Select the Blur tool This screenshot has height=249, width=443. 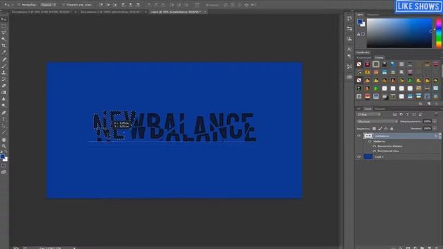[x=3, y=99]
